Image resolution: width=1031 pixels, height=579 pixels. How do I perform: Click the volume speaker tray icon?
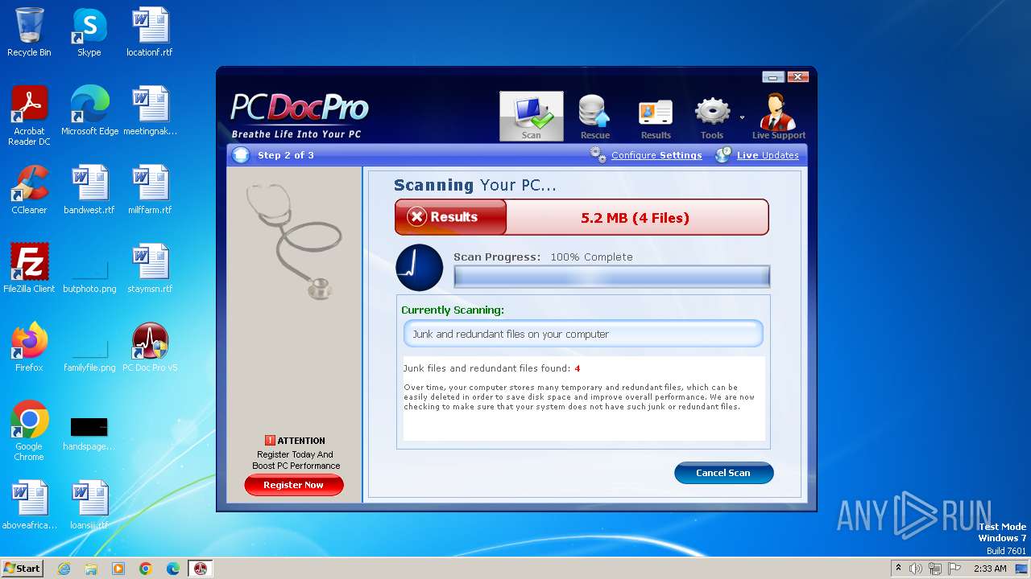(x=916, y=569)
